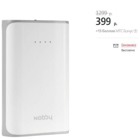Open the Самовывоз pickup link
139x139 pixels.
coord(129,45)
